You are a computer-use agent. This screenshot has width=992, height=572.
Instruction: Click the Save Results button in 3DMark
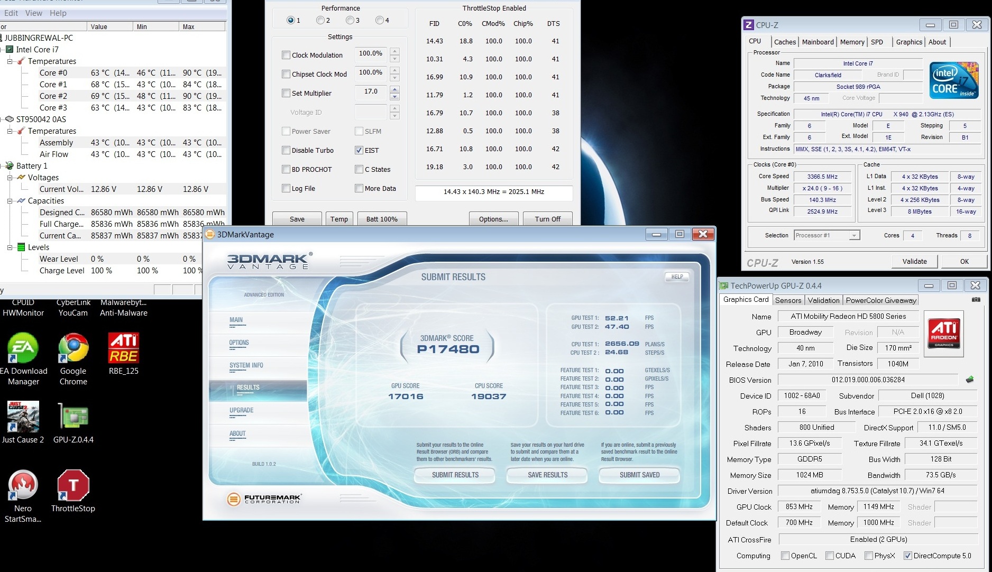tap(547, 475)
